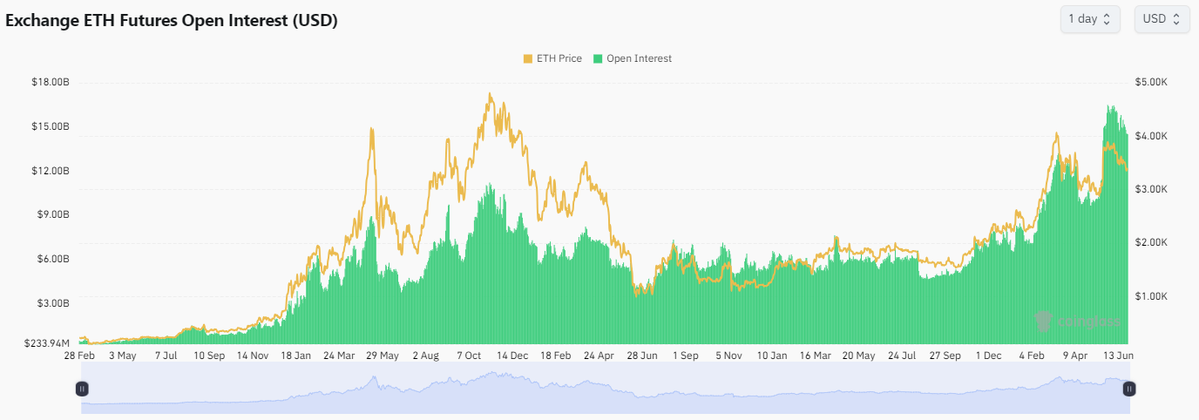Select the "28 Feb" x-axis date label

(x=79, y=356)
